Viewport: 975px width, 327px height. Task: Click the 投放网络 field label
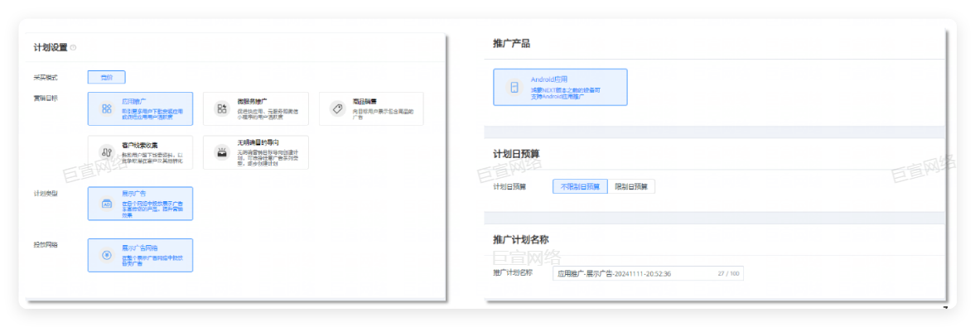tap(46, 245)
